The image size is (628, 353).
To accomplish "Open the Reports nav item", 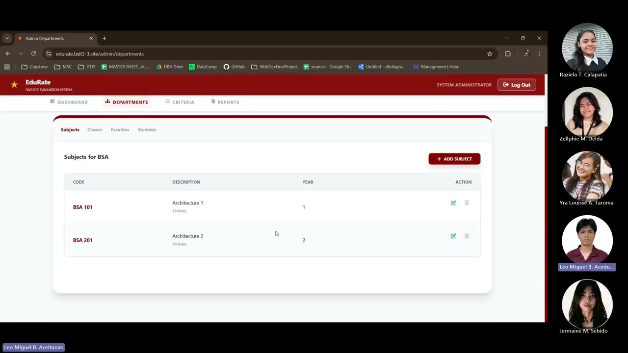I will point(225,102).
